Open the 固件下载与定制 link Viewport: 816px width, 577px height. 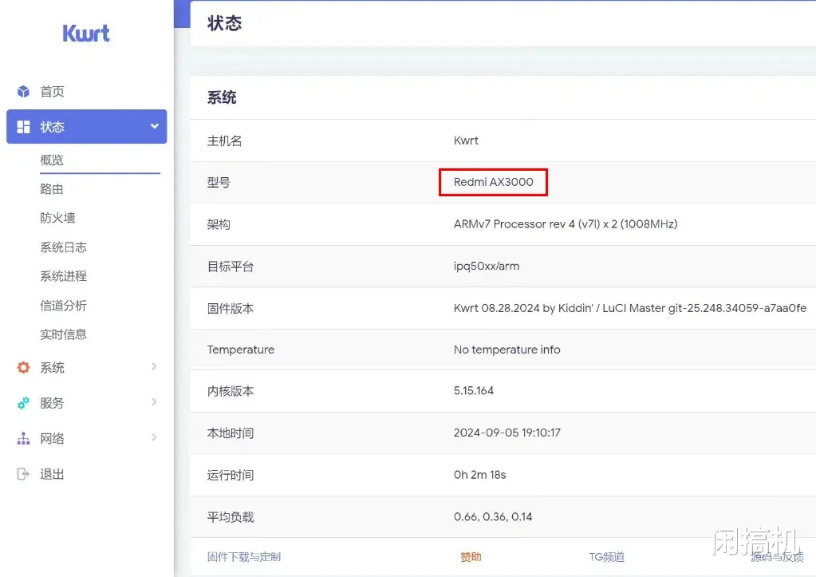[243, 557]
